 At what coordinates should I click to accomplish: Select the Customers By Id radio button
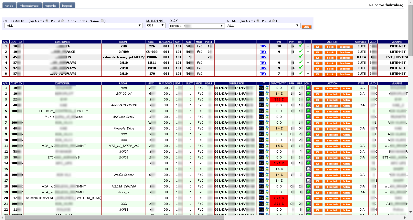[x=62, y=21]
